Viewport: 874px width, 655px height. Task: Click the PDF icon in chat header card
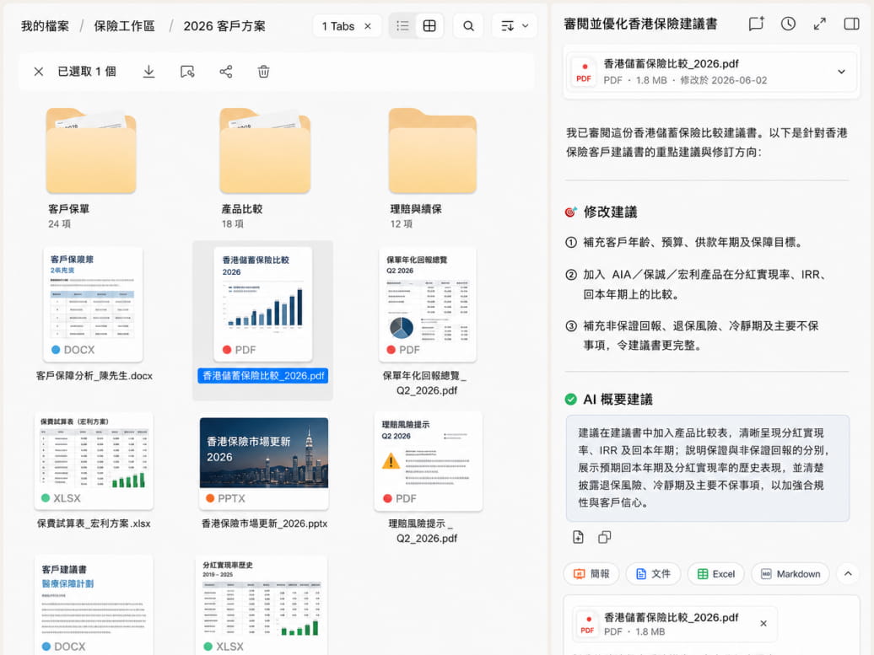pos(584,72)
